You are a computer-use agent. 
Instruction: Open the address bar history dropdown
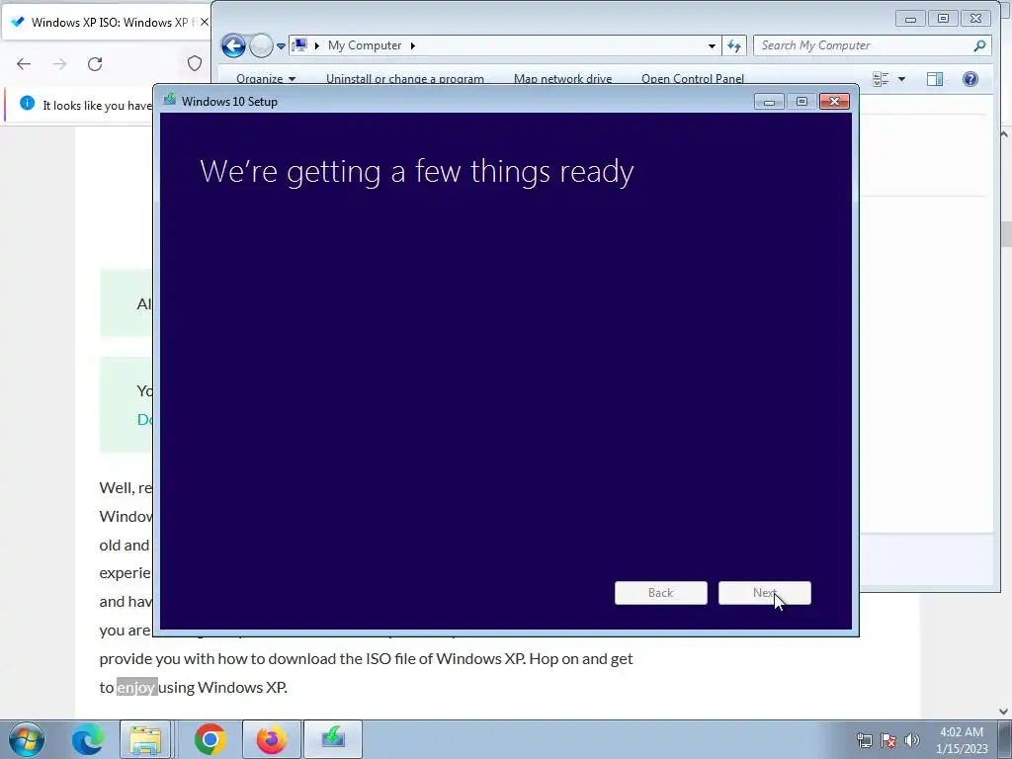coord(712,45)
